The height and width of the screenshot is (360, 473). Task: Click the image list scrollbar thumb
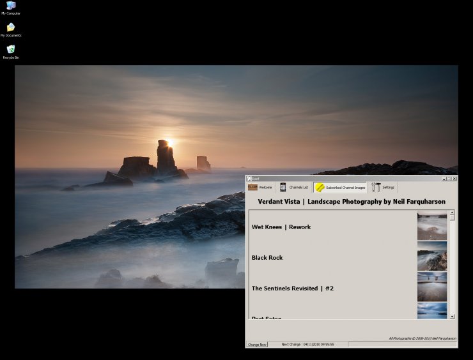(x=452, y=218)
